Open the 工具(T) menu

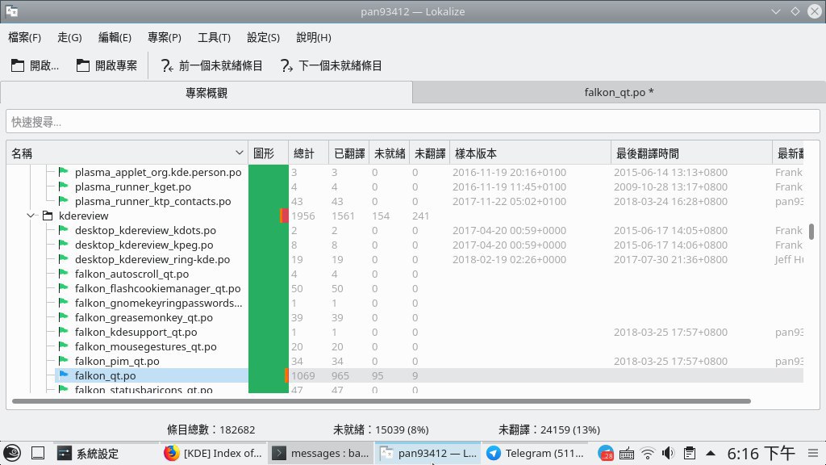pos(214,37)
